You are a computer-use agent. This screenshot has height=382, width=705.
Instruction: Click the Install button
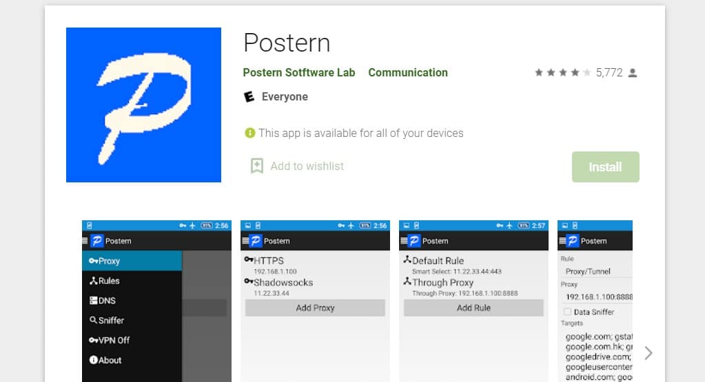click(605, 167)
